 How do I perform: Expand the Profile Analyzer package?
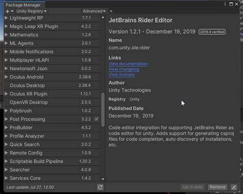[6, 136]
